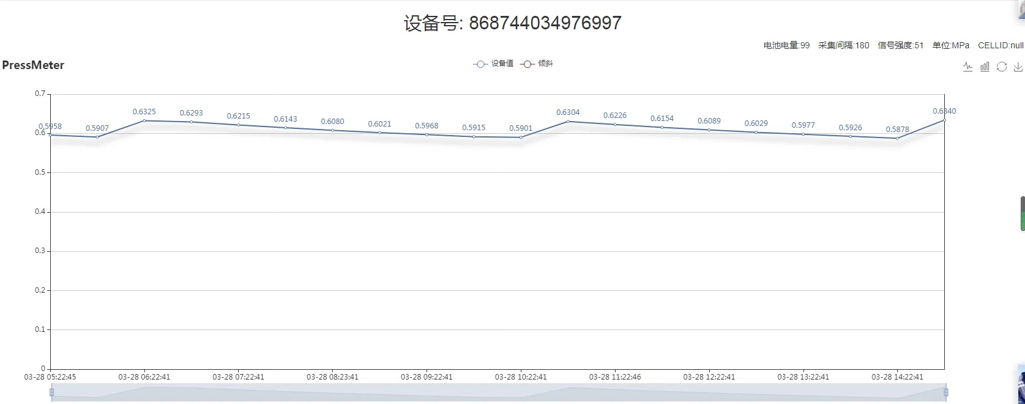1025x404 pixels.
Task: Click the data zoom slider middle area
Action: (499, 392)
